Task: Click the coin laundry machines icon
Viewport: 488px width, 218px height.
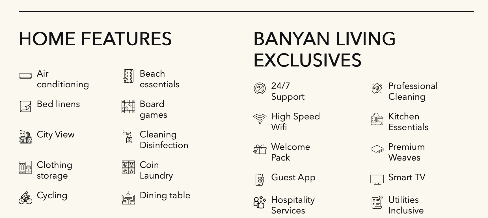Action: coord(128,167)
